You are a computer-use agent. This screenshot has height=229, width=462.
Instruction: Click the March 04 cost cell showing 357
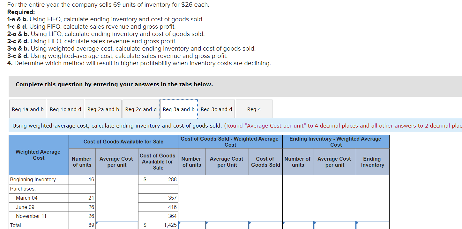tap(158, 198)
